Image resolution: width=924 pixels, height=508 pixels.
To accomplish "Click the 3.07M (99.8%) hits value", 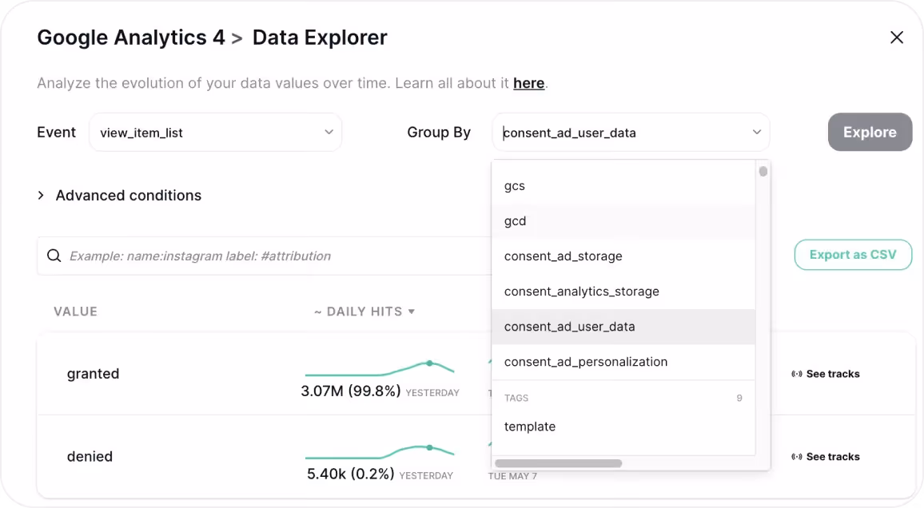I will pos(351,391).
